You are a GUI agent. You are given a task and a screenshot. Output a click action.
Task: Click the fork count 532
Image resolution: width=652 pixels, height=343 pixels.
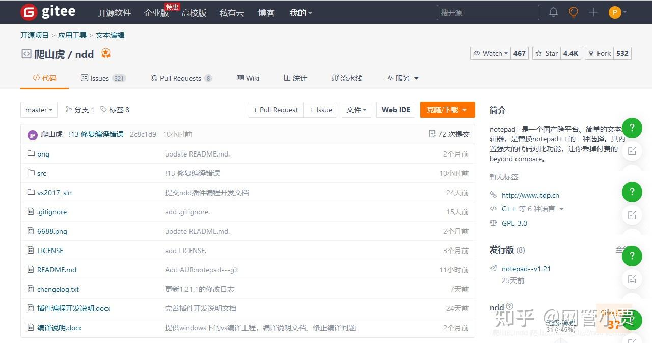[x=622, y=53]
